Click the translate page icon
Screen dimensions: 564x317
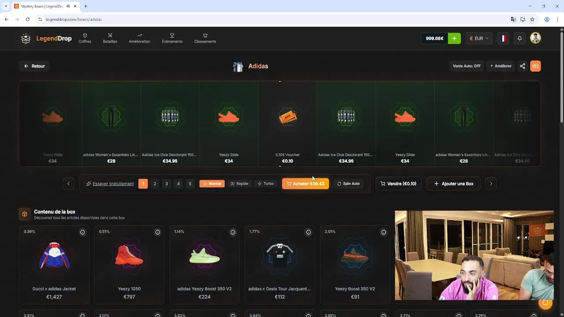pos(513,19)
